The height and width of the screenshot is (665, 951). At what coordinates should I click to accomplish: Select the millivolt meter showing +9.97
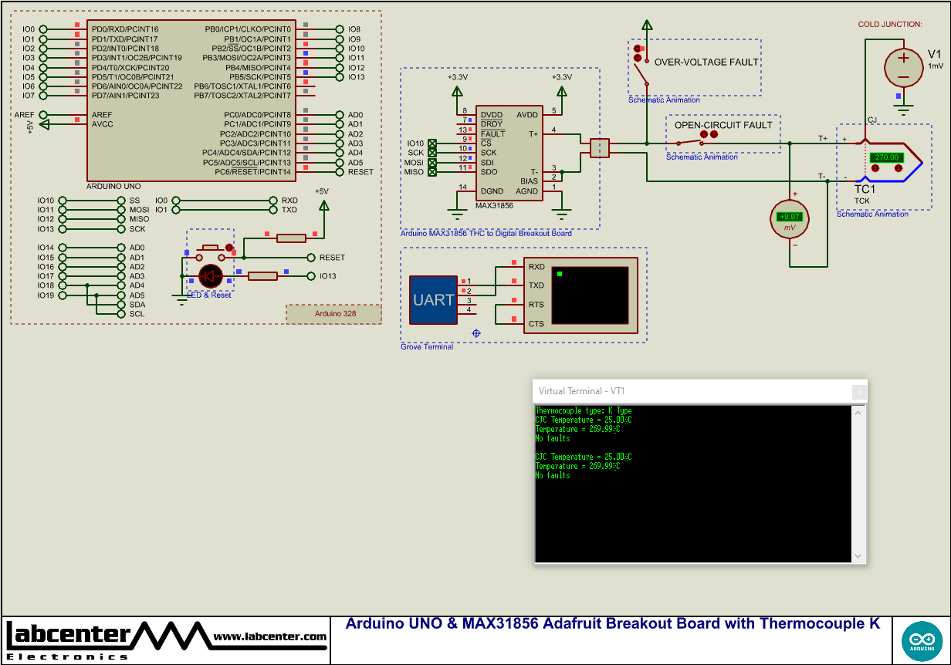790,217
